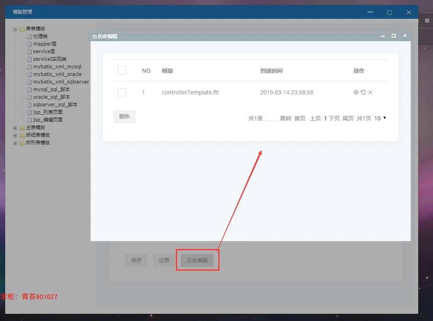Select the jsp_列表页面 template node

48,112
